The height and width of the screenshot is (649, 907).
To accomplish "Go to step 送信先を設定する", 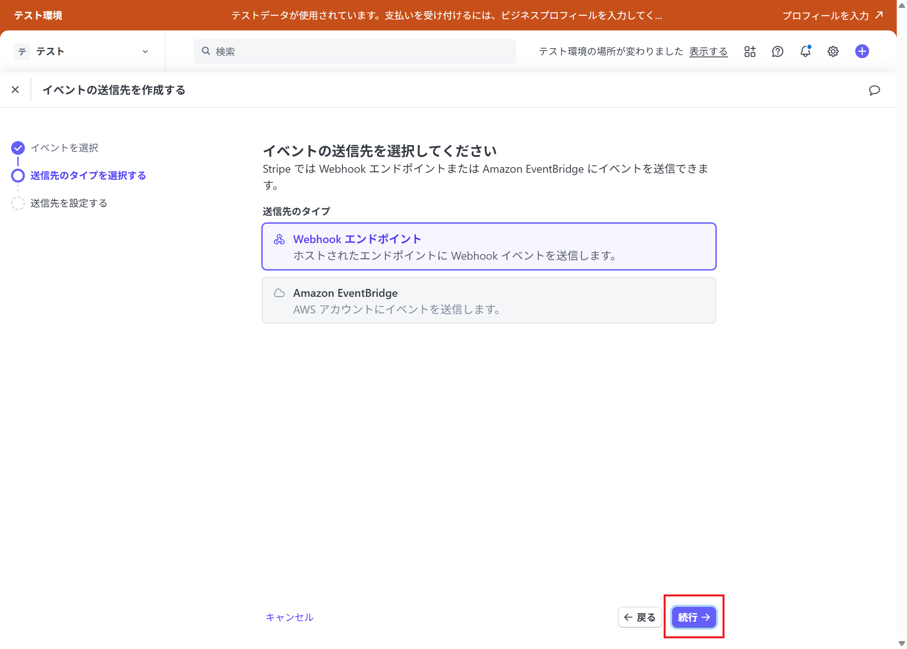I will click(69, 204).
